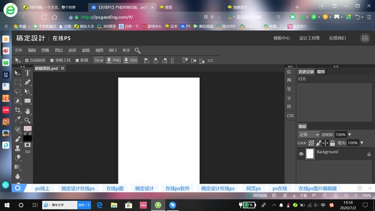375x211 pixels.
Task: Toggle lock position cross-arrows icon
Action: pos(325,143)
